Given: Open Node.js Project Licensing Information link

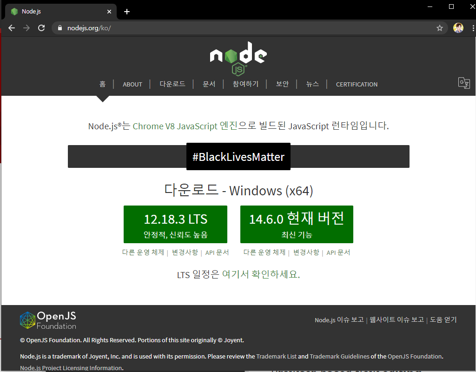Looking at the screenshot, I should pos(71,368).
